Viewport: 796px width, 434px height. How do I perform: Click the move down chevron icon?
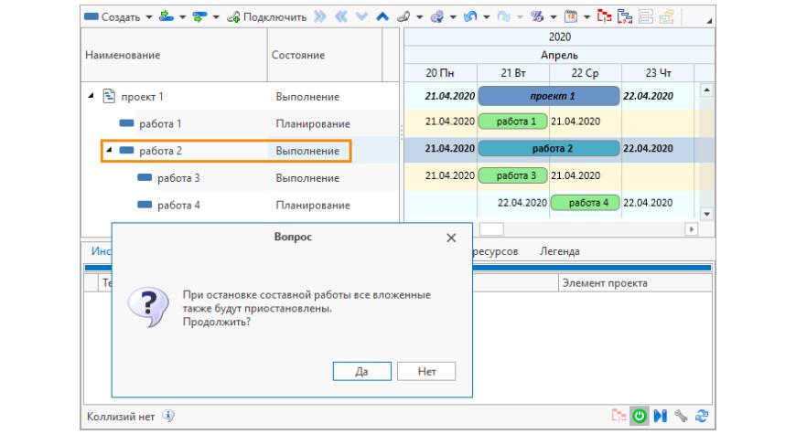(x=362, y=16)
